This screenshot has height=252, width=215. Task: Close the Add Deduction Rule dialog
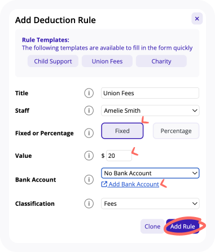[197, 19]
